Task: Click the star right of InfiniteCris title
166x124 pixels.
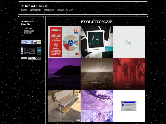Action: (46, 6)
